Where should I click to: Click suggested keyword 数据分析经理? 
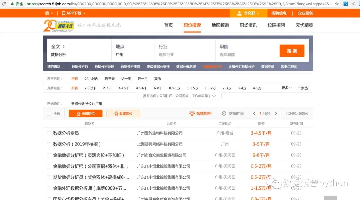coord(104,66)
